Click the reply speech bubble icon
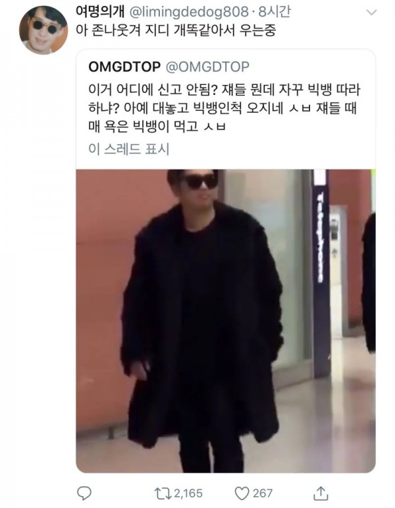The height and width of the screenshot is (508, 395). tap(84, 493)
